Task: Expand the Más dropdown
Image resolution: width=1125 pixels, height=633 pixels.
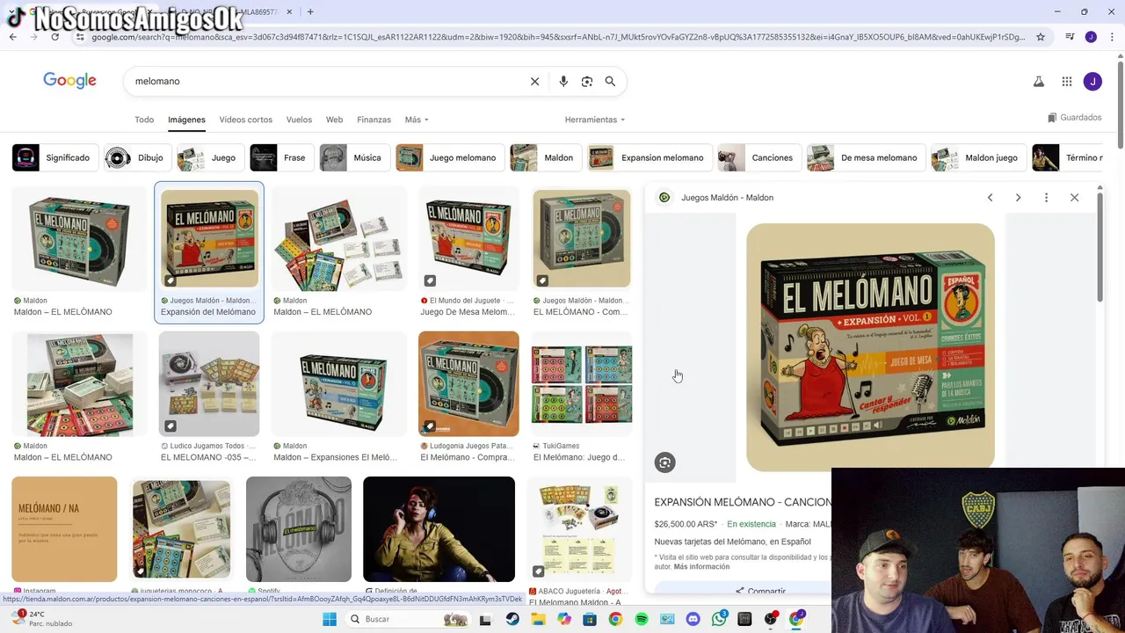Action: (417, 120)
